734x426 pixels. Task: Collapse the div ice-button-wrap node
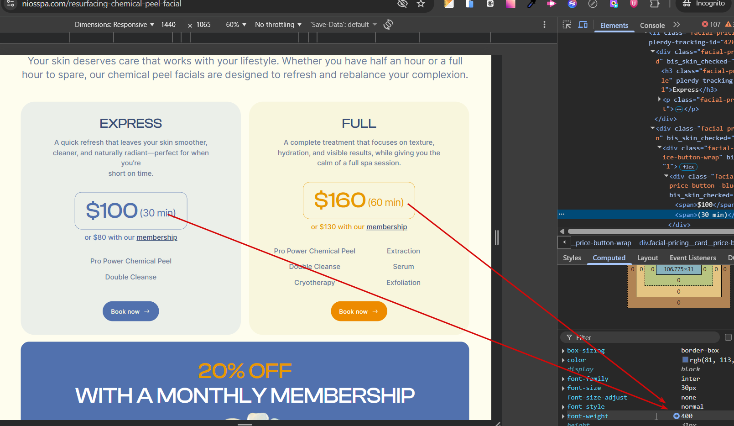point(660,147)
